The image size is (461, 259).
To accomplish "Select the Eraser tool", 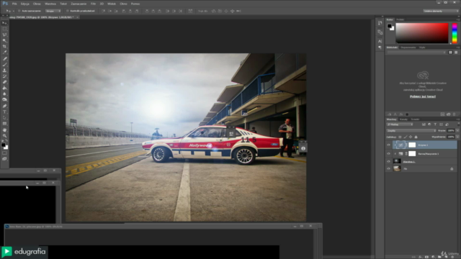I will (x=4, y=82).
